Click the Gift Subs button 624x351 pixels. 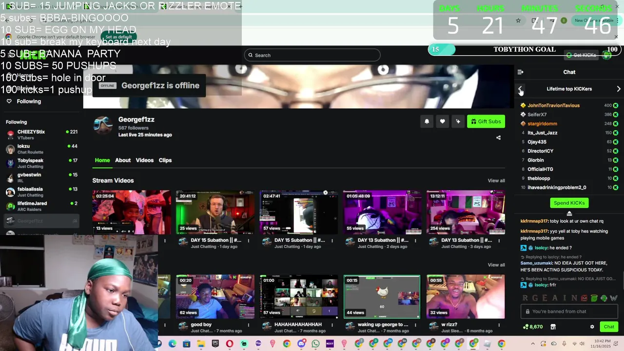pyautogui.click(x=486, y=121)
